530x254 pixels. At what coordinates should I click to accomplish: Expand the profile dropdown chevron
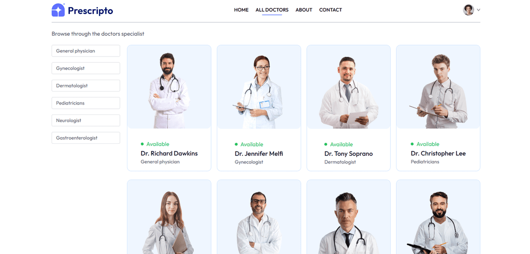(479, 10)
